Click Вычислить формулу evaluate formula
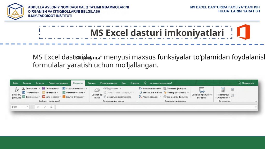 176,97
